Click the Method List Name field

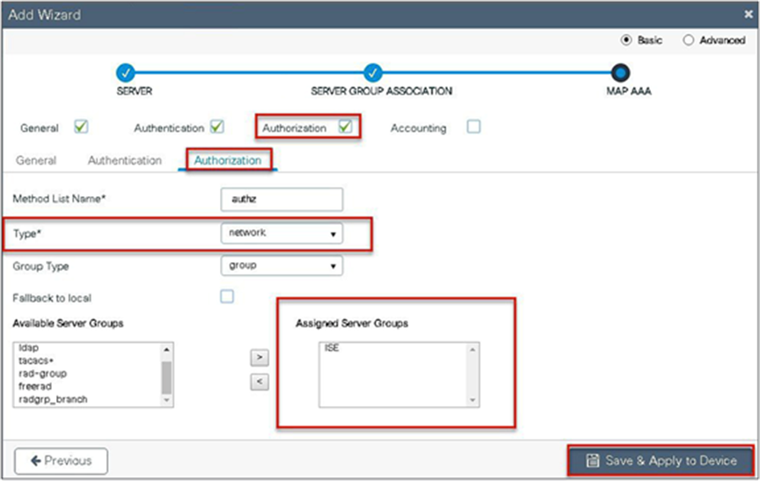[x=281, y=199]
